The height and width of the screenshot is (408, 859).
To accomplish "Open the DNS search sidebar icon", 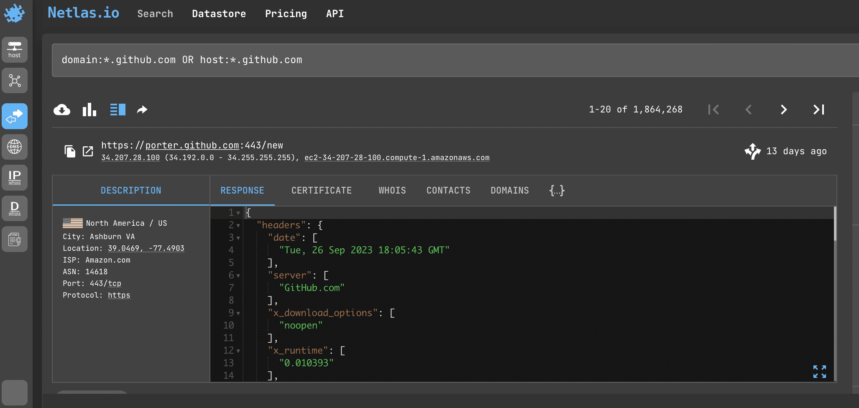I will [x=15, y=147].
